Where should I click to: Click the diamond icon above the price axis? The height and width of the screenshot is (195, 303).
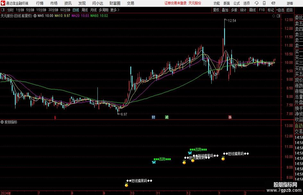(x=274, y=16)
